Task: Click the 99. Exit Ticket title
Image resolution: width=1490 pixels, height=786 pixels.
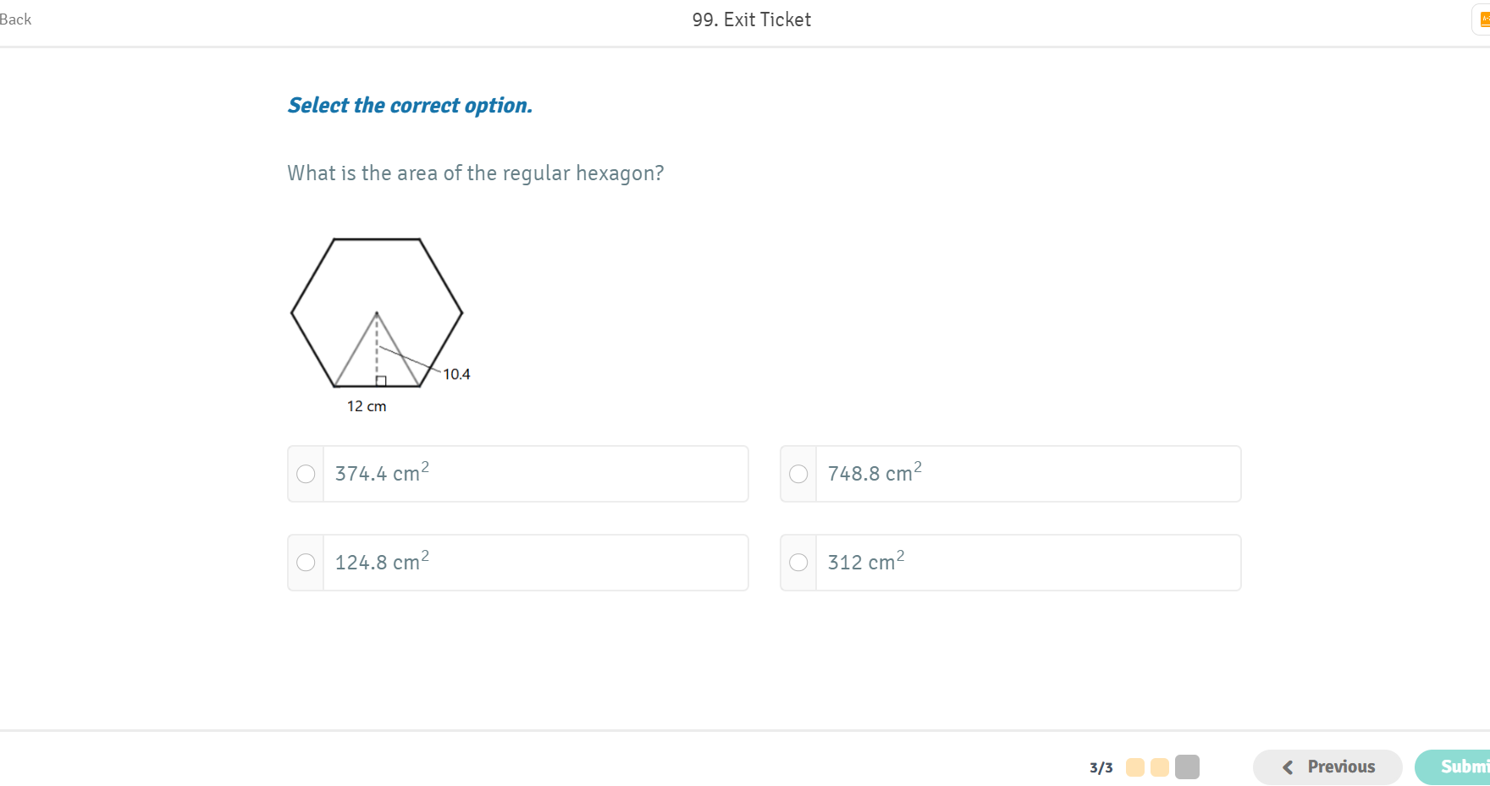Action: 752,19
